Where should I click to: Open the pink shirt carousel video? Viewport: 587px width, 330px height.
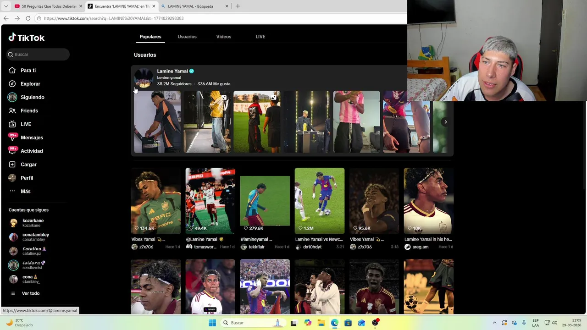click(357, 121)
